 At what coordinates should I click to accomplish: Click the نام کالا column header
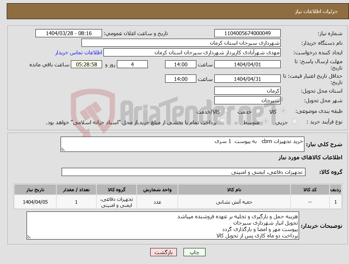[x=234, y=190]
